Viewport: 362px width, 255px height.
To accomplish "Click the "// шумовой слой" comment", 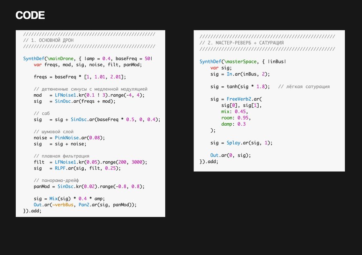I will [x=53, y=132].
